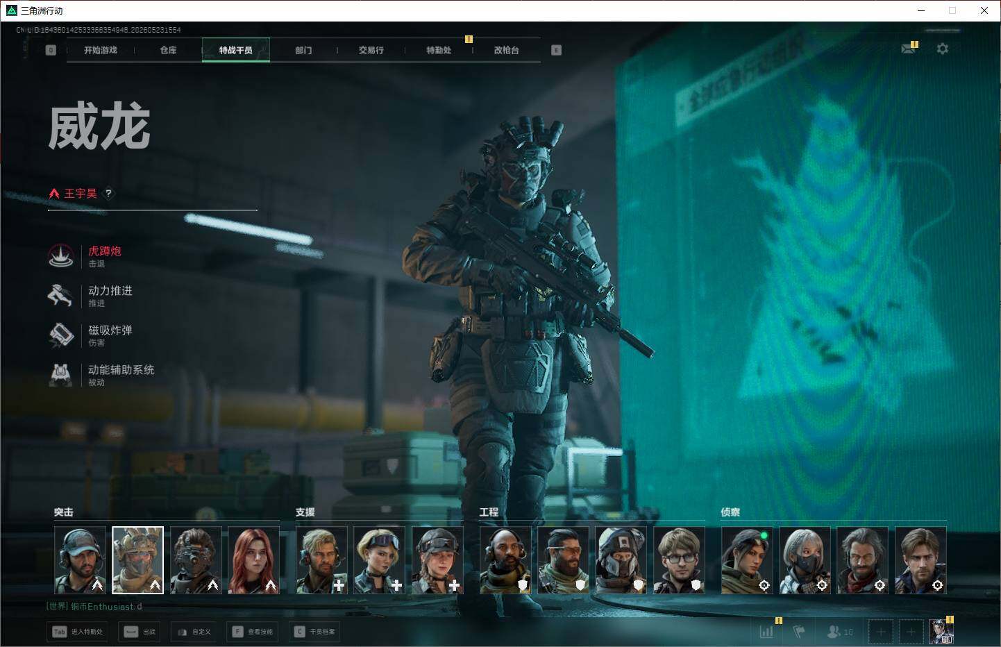Screen dimensions: 1001x647
Task: Minimize the 三角洲行动 window
Action: 921,10
